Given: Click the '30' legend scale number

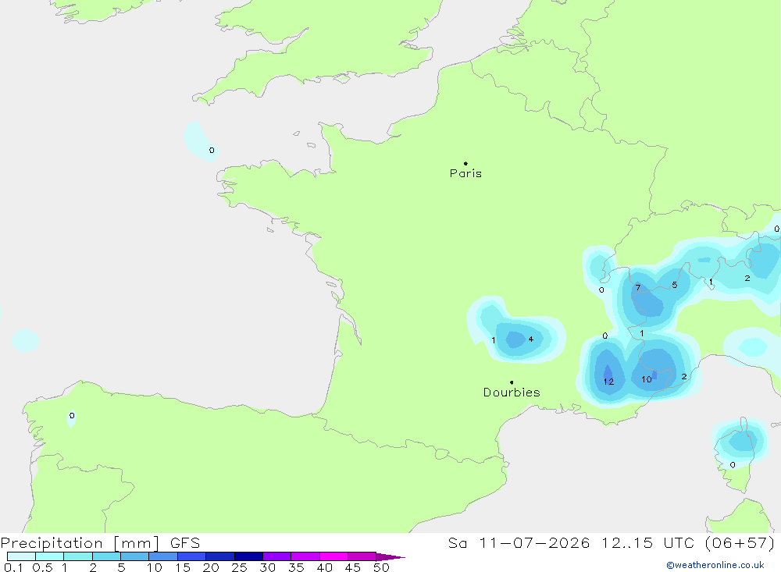Looking at the screenshot, I should tap(267, 567).
